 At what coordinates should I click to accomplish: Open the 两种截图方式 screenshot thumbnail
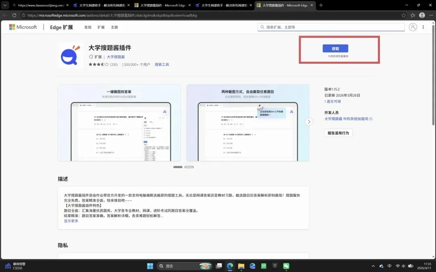pos(248,123)
